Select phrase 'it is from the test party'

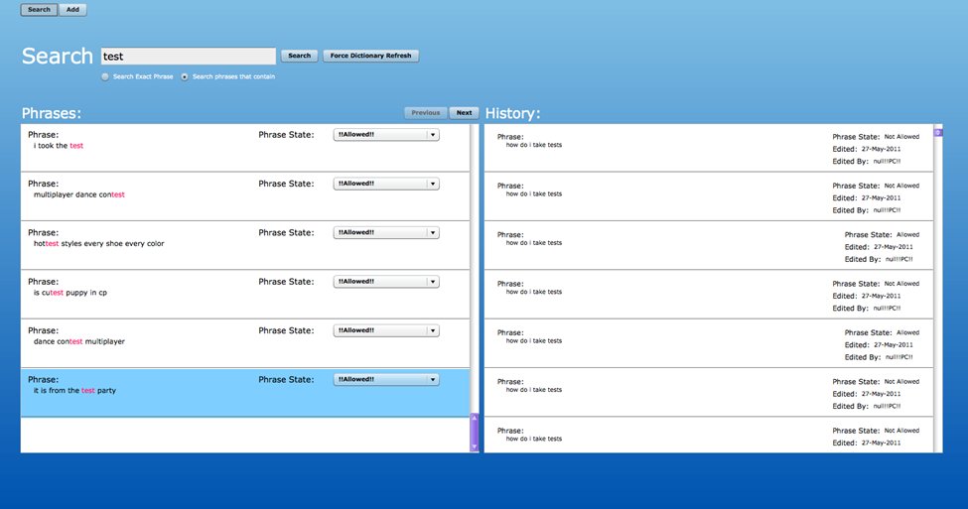click(245, 392)
